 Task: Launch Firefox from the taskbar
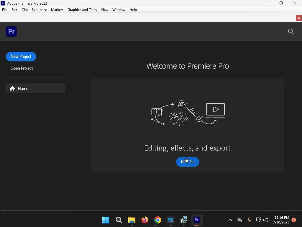click(145, 220)
